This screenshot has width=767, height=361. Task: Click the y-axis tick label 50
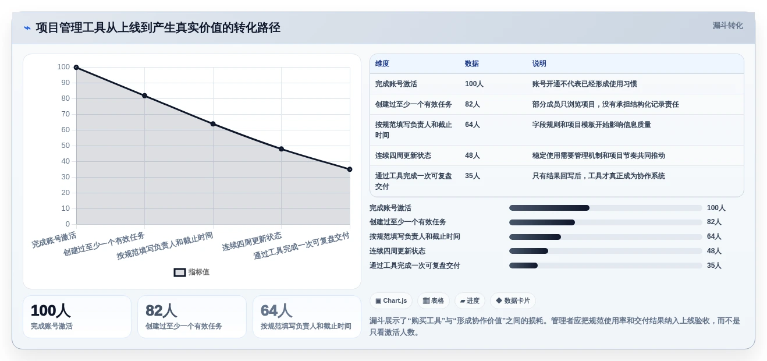point(66,146)
